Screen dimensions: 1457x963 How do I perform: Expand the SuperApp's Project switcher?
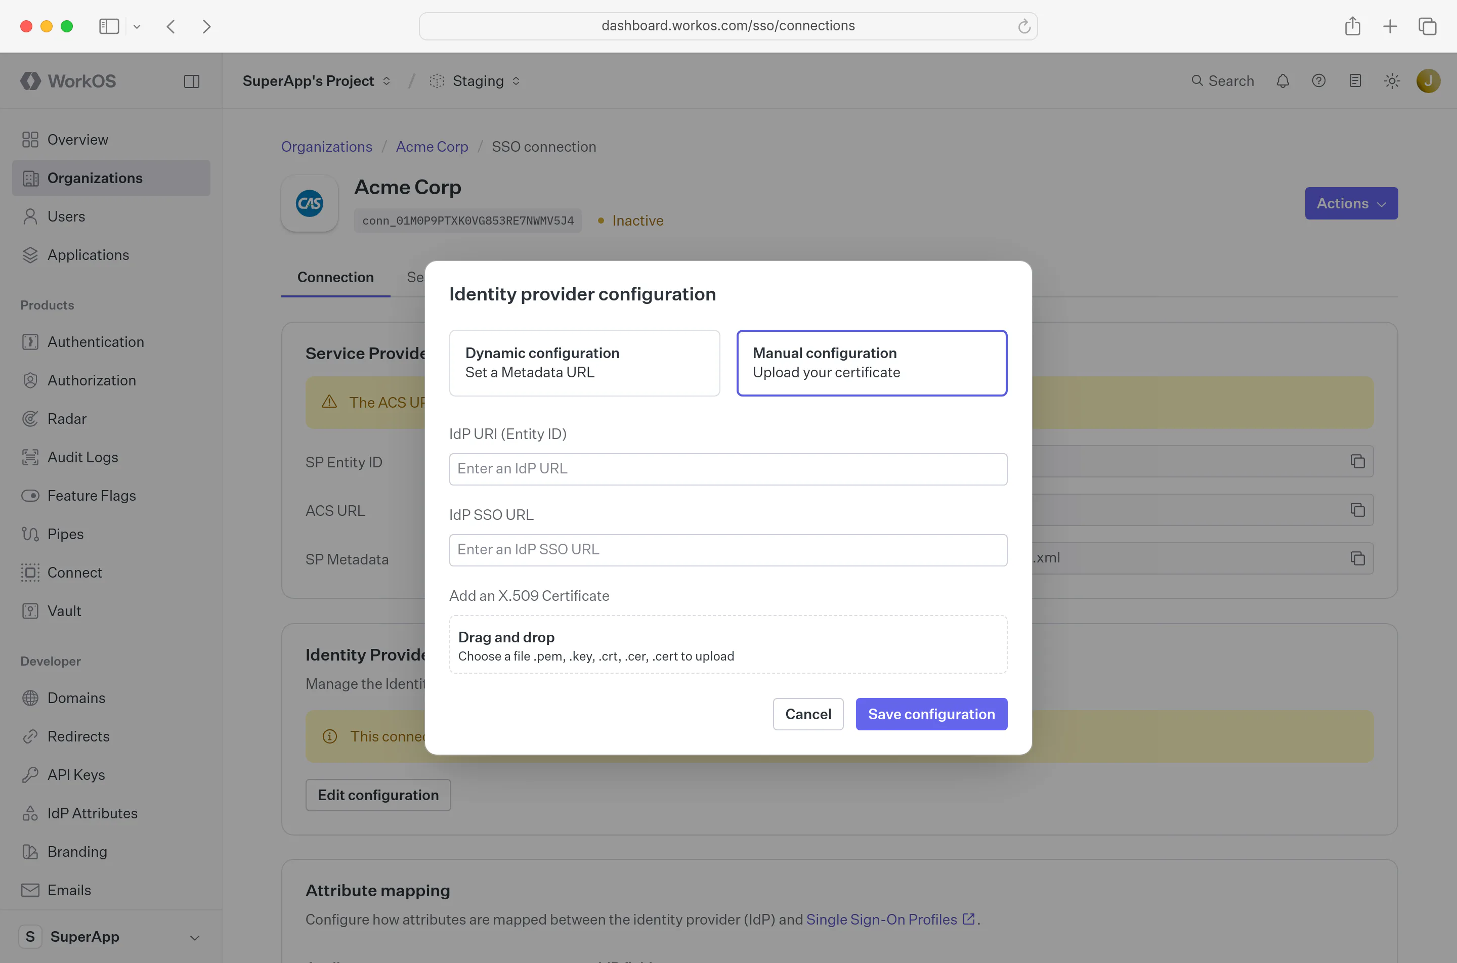[x=316, y=81]
